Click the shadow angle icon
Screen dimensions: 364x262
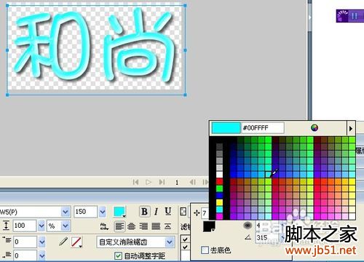click(248, 237)
